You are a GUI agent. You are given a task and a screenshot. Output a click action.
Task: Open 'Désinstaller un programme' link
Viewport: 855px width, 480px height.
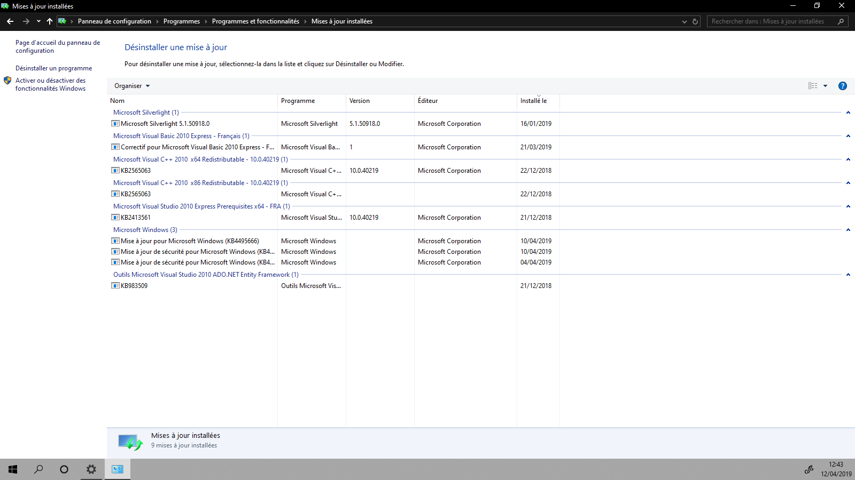[53, 68]
